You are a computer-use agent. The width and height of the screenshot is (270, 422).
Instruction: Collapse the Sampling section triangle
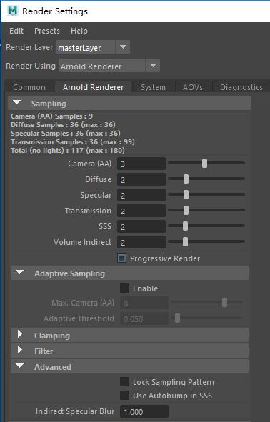click(16, 103)
